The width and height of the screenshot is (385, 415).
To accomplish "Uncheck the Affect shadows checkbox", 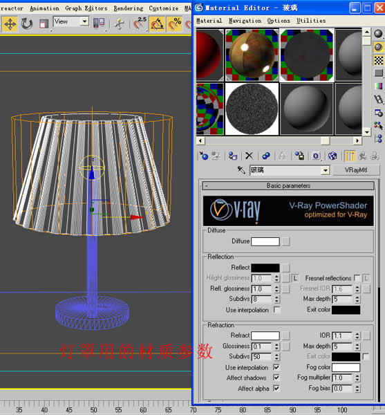I will 276,378.
